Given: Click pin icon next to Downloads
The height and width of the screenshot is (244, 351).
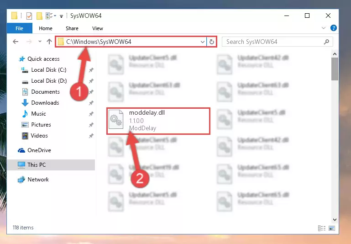Looking at the screenshot, I should pyautogui.click(x=91, y=103).
